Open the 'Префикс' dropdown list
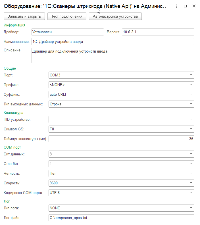This screenshot has width=200, height=225. [x=191, y=85]
